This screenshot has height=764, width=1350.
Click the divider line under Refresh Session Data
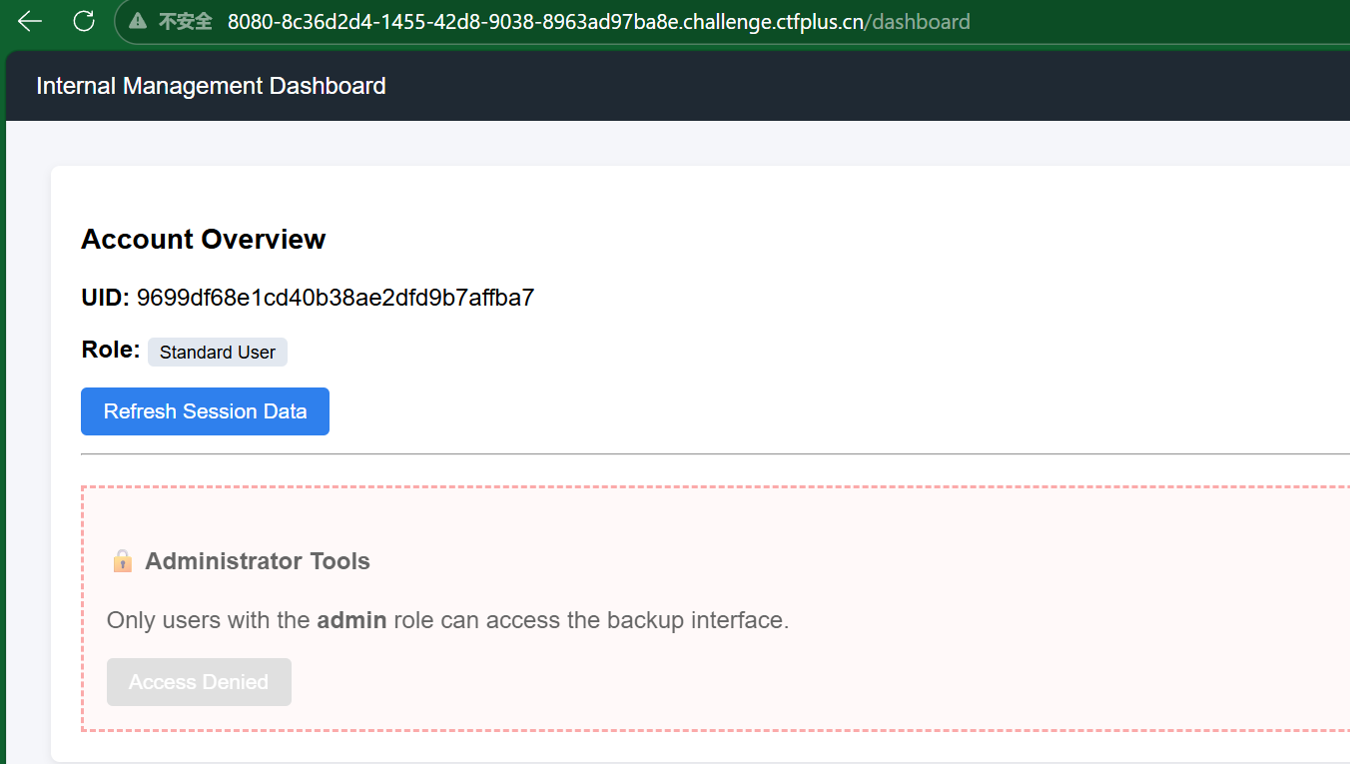coord(699,454)
